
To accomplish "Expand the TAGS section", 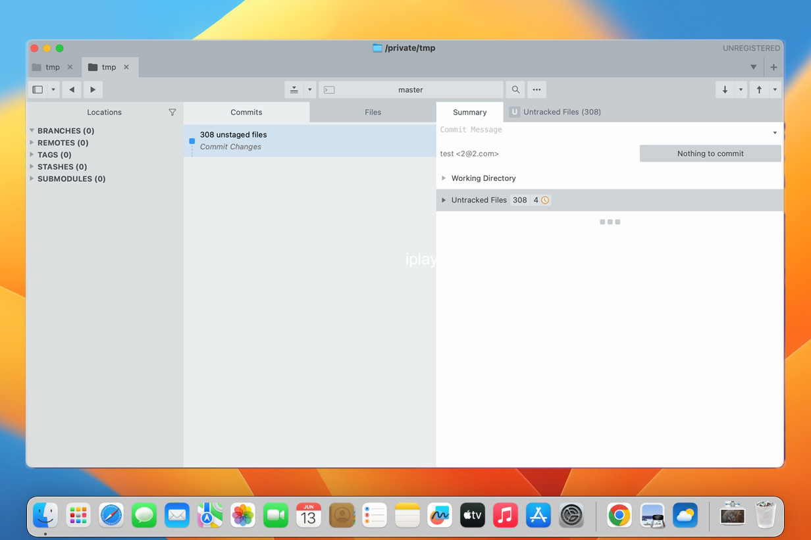I will (x=32, y=155).
